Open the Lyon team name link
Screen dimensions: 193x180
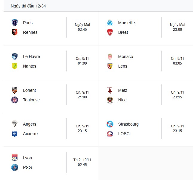pos(27,158)
